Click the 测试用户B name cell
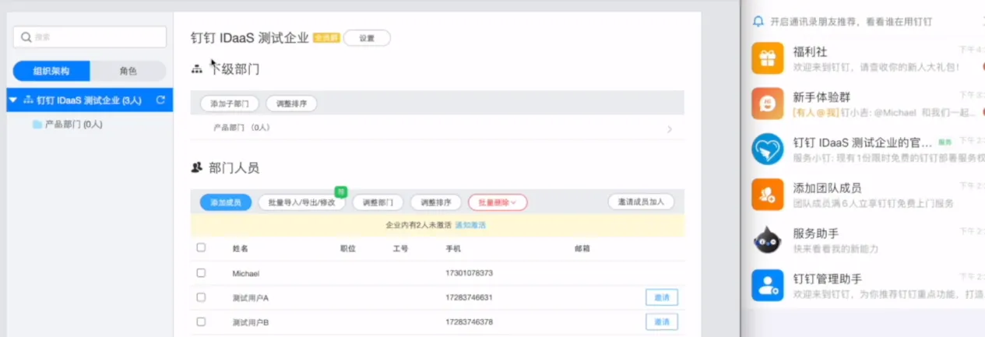This screenshot has width=985, height=337. [250, 322]
